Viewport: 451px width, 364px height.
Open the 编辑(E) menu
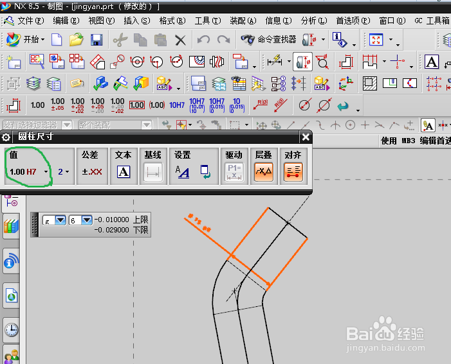point(66,21)
